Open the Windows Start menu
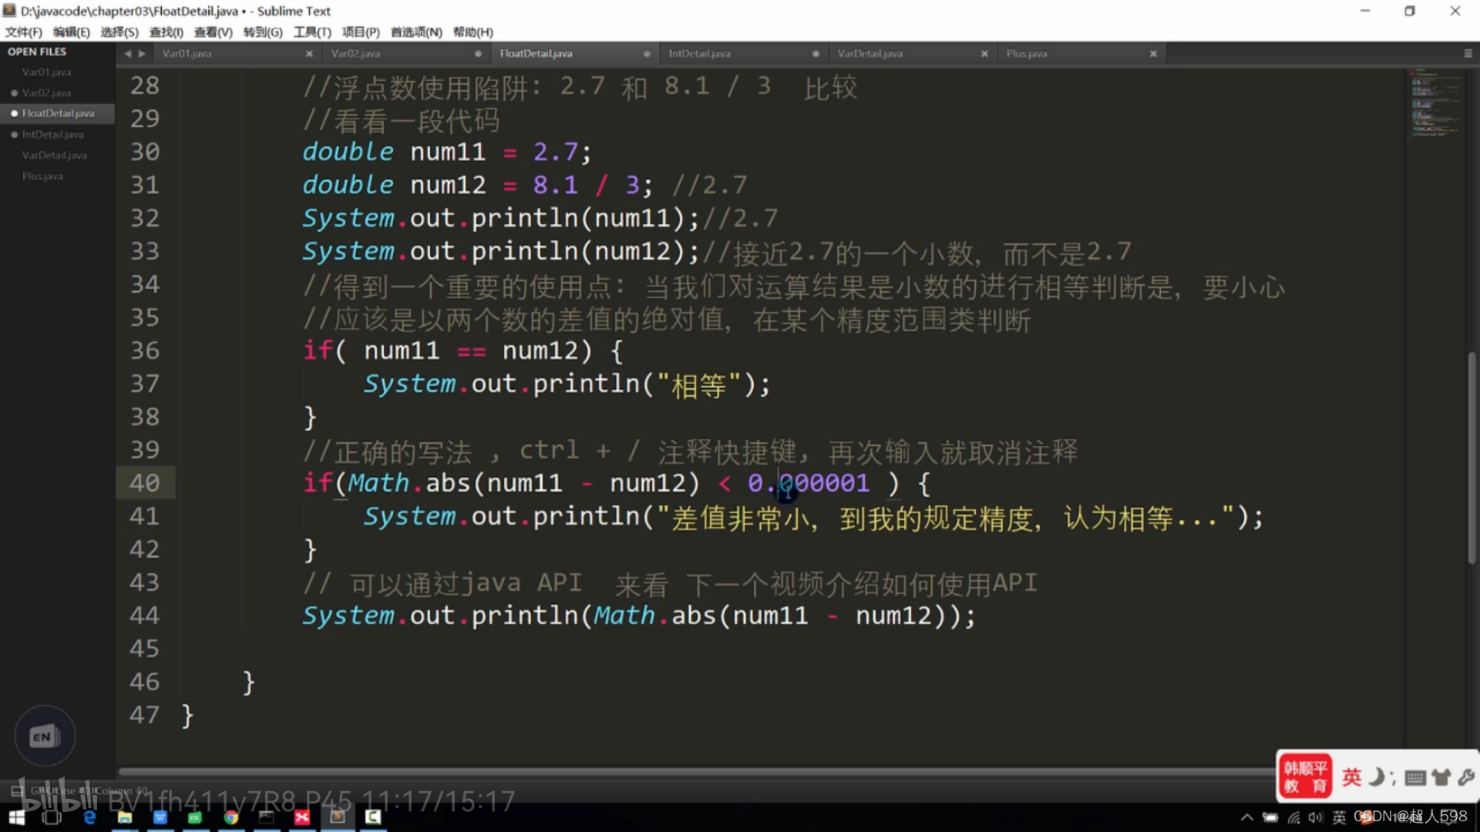 pos(16,817)
